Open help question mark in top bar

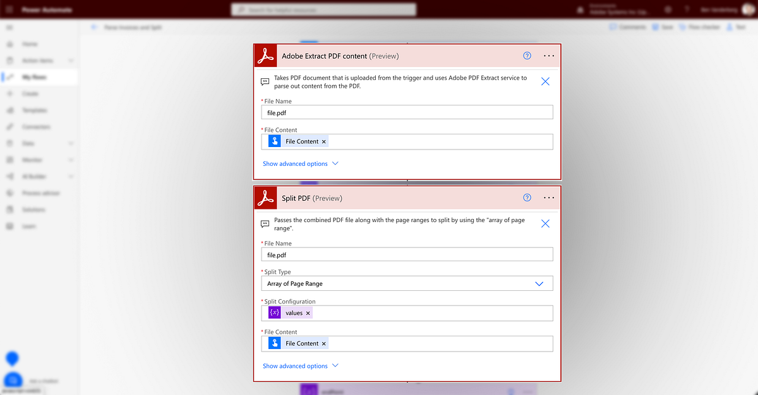[688, 10]
